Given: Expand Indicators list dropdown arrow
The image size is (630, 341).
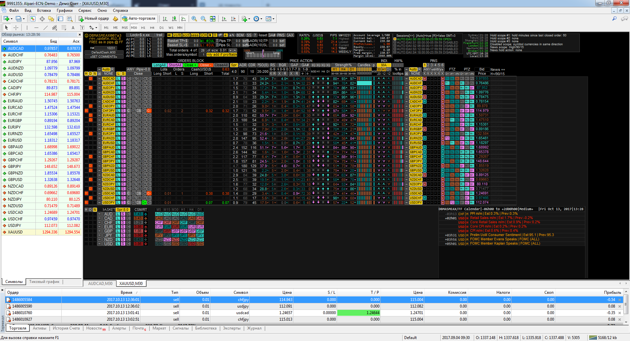Looking at the screenshot, I should click(x=249, y=19).
